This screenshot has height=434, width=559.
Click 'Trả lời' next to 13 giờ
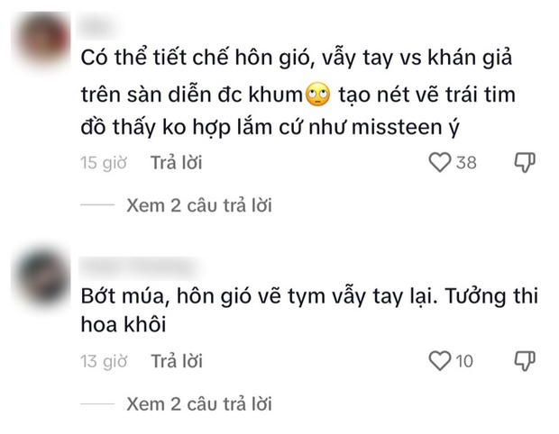[177, 361]
